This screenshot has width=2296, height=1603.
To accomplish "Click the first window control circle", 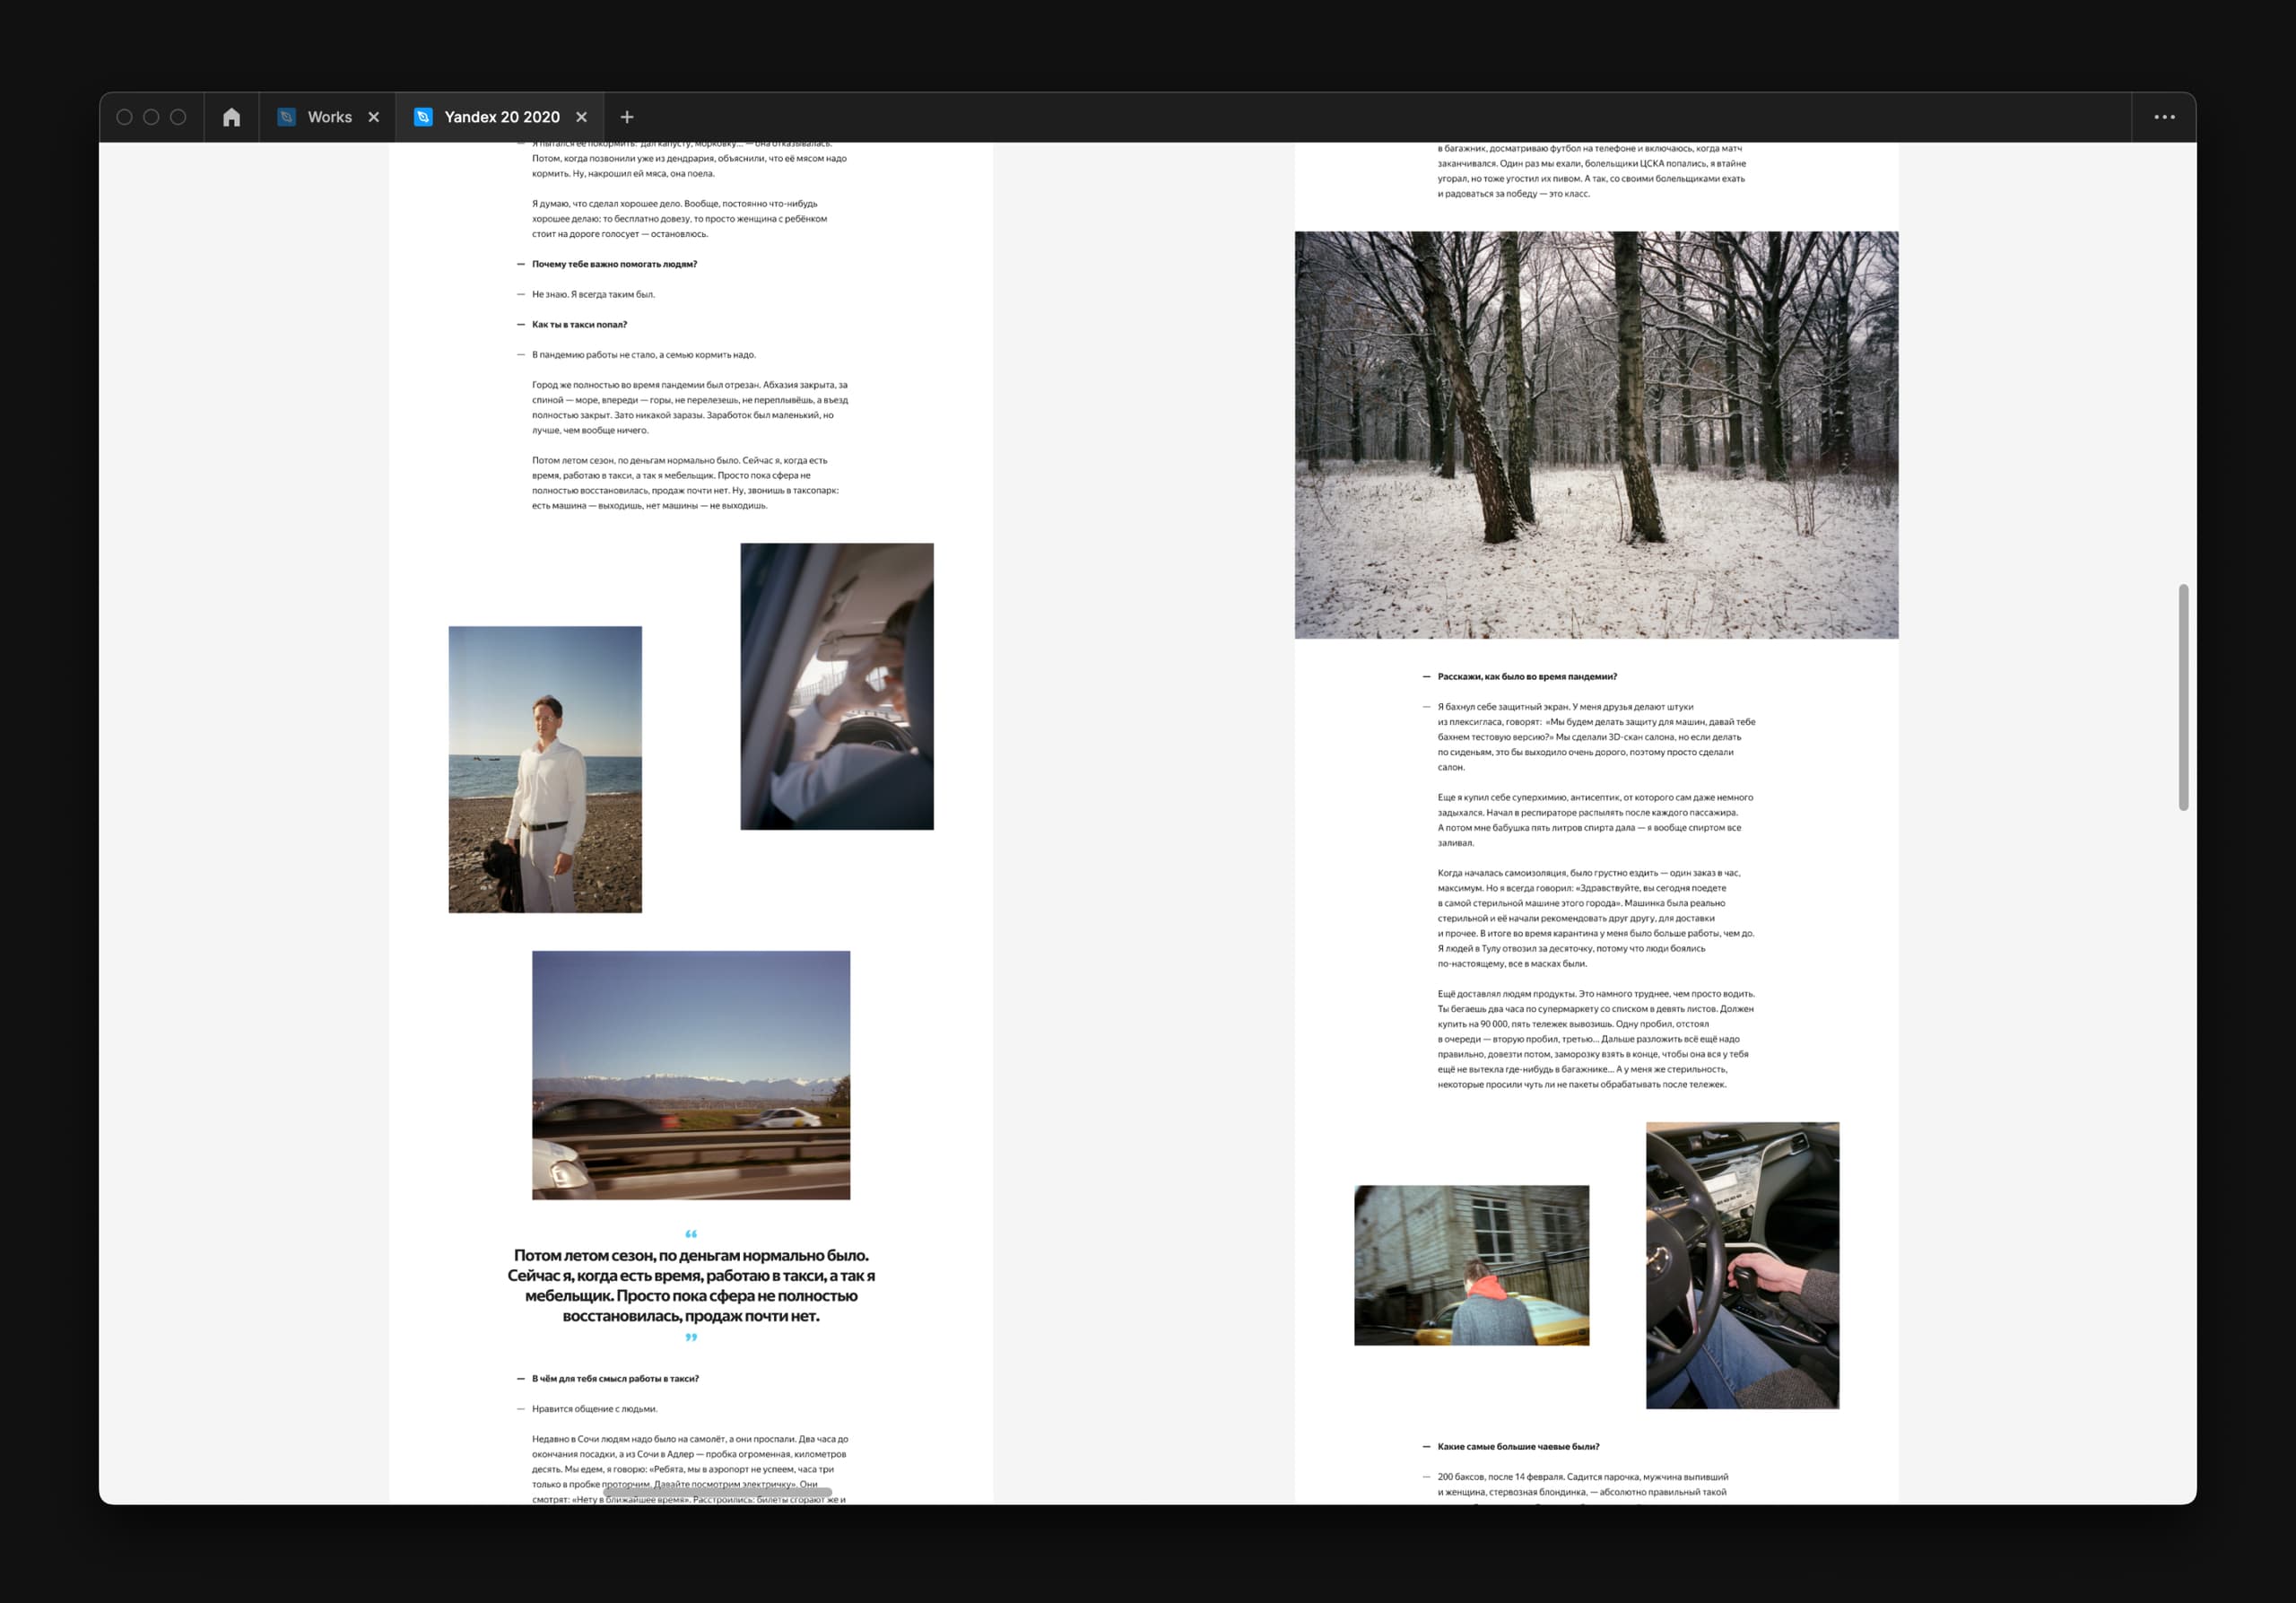I will tap(125, 117).
